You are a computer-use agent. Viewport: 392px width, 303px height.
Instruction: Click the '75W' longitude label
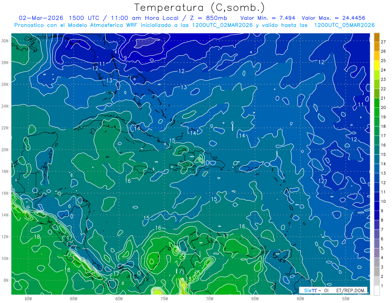coord(164,299)
